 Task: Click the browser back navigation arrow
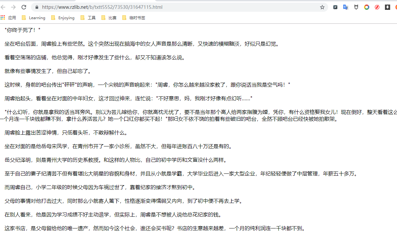pyautogui.click(x=5, y=7)
